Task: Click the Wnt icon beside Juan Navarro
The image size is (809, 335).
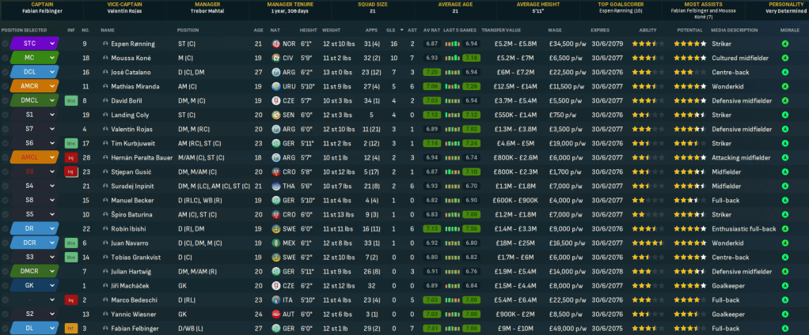Action: click(x=70, y=243)
